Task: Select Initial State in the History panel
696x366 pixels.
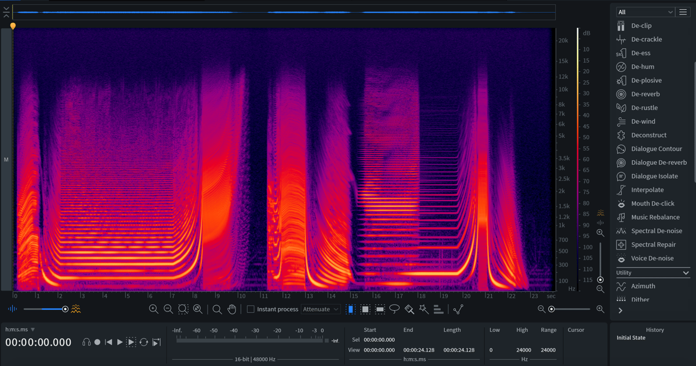Action: click(631, 337)
